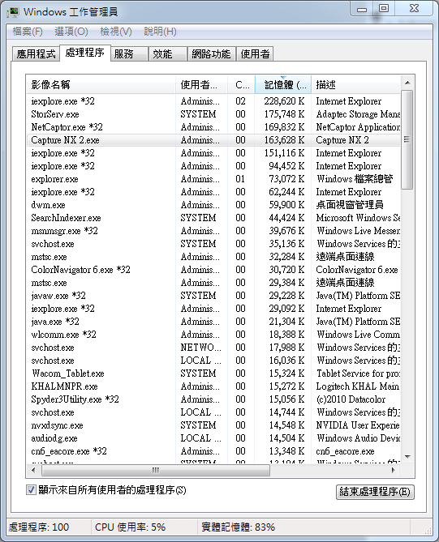Click the vertical scrollbar thumb
439x542 pixels.
(x=407, y=139)
